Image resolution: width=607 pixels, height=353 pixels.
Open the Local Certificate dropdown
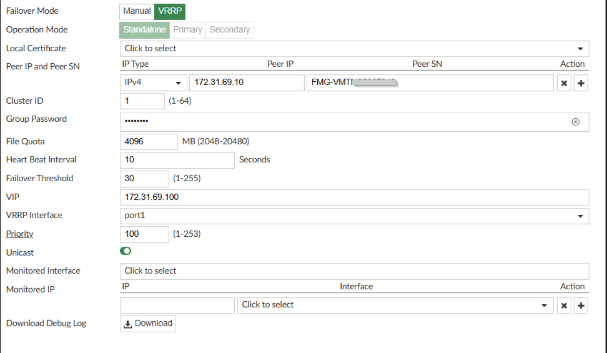(354, 49)
